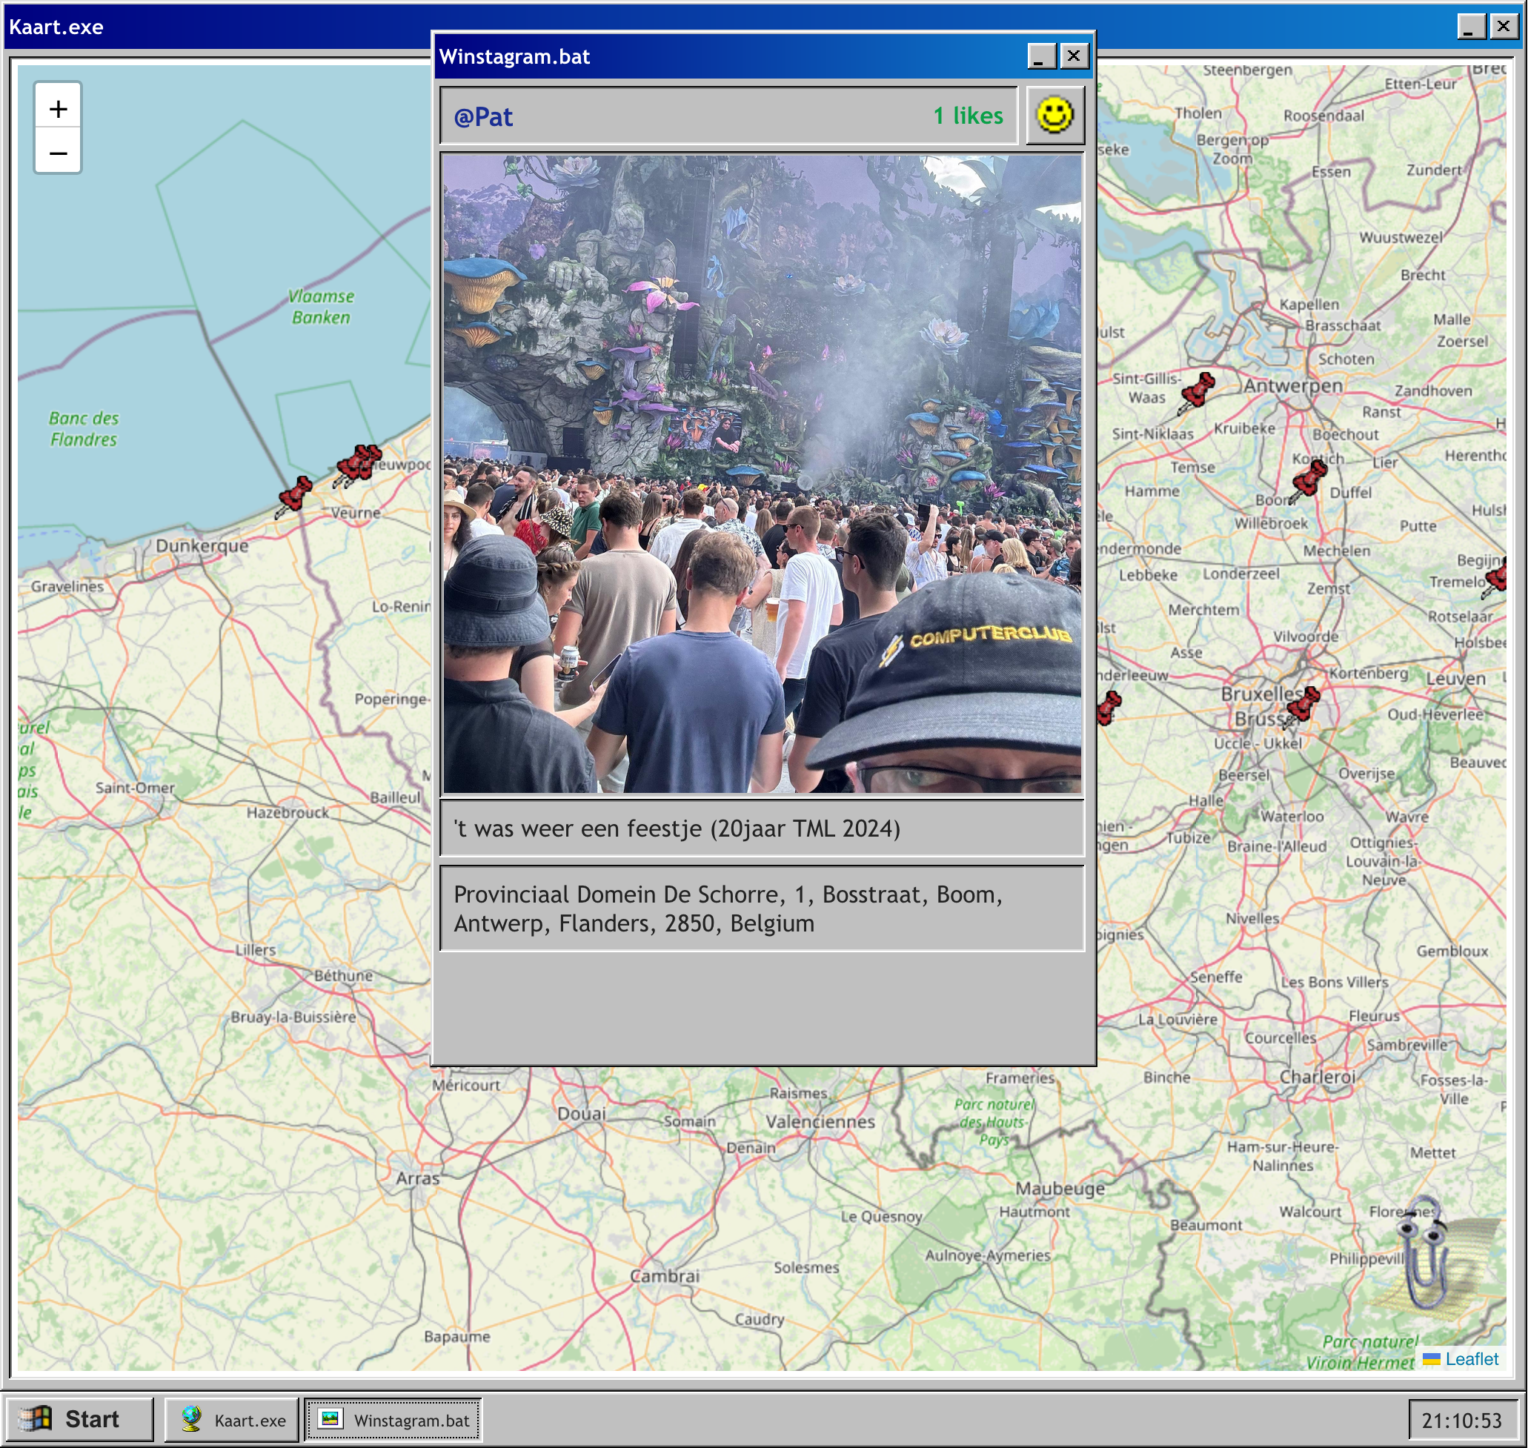Select Winstagram.bat taskbar item
Image resolution: width=1528 pixels, height=1448 pixels.
393,1421
